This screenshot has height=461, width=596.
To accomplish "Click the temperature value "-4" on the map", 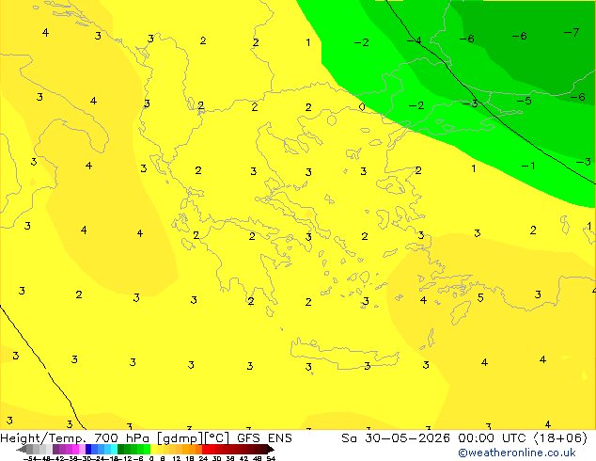I will tap(414, 40).
